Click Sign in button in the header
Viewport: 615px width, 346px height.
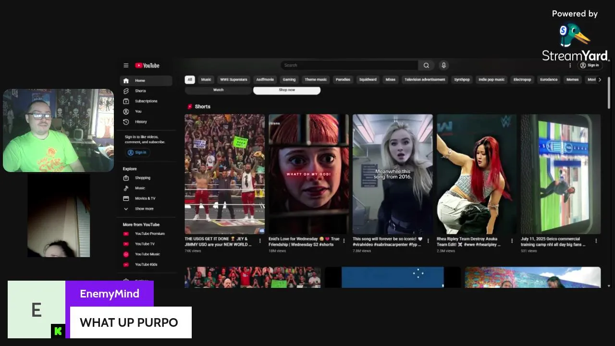pyautogui.click(x=590, y=65)
